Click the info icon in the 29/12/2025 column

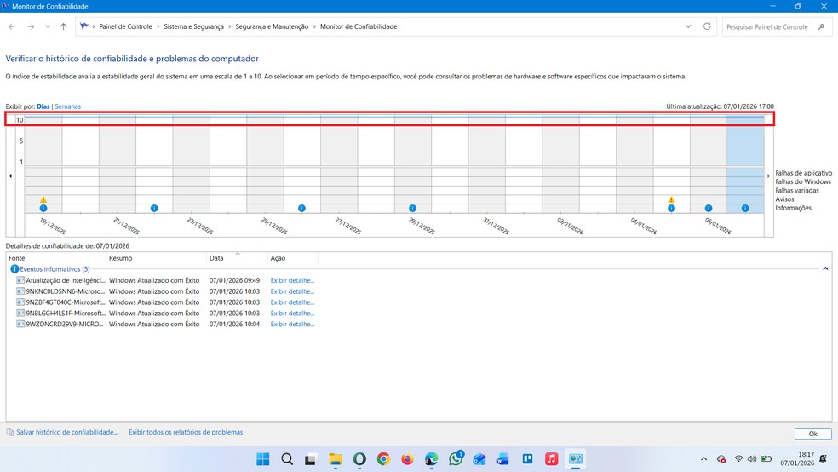tap(412, 208)
